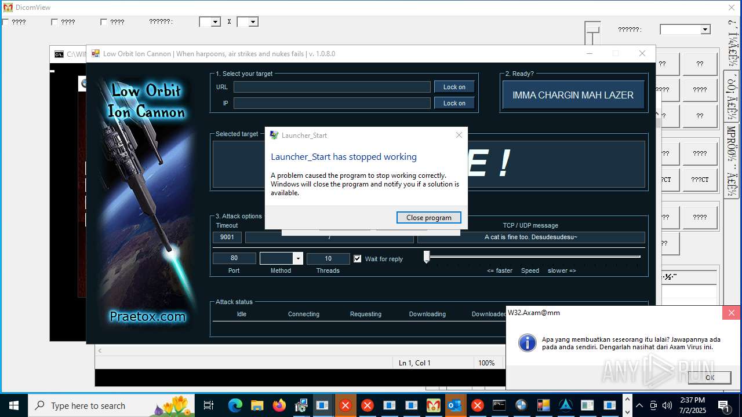Open the Task View button
742x417 pixels.
[209, 405]
